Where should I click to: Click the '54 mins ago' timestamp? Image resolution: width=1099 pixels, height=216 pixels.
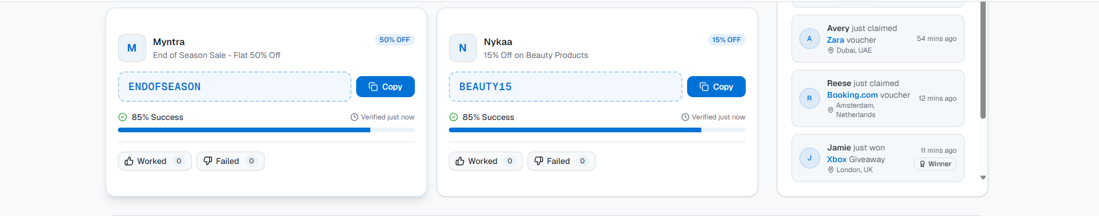click(x=936, y=39)
